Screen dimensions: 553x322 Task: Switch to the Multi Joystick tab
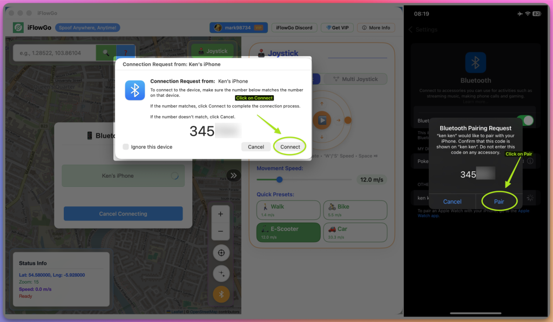pyautogui.click(x=355, y=79)
